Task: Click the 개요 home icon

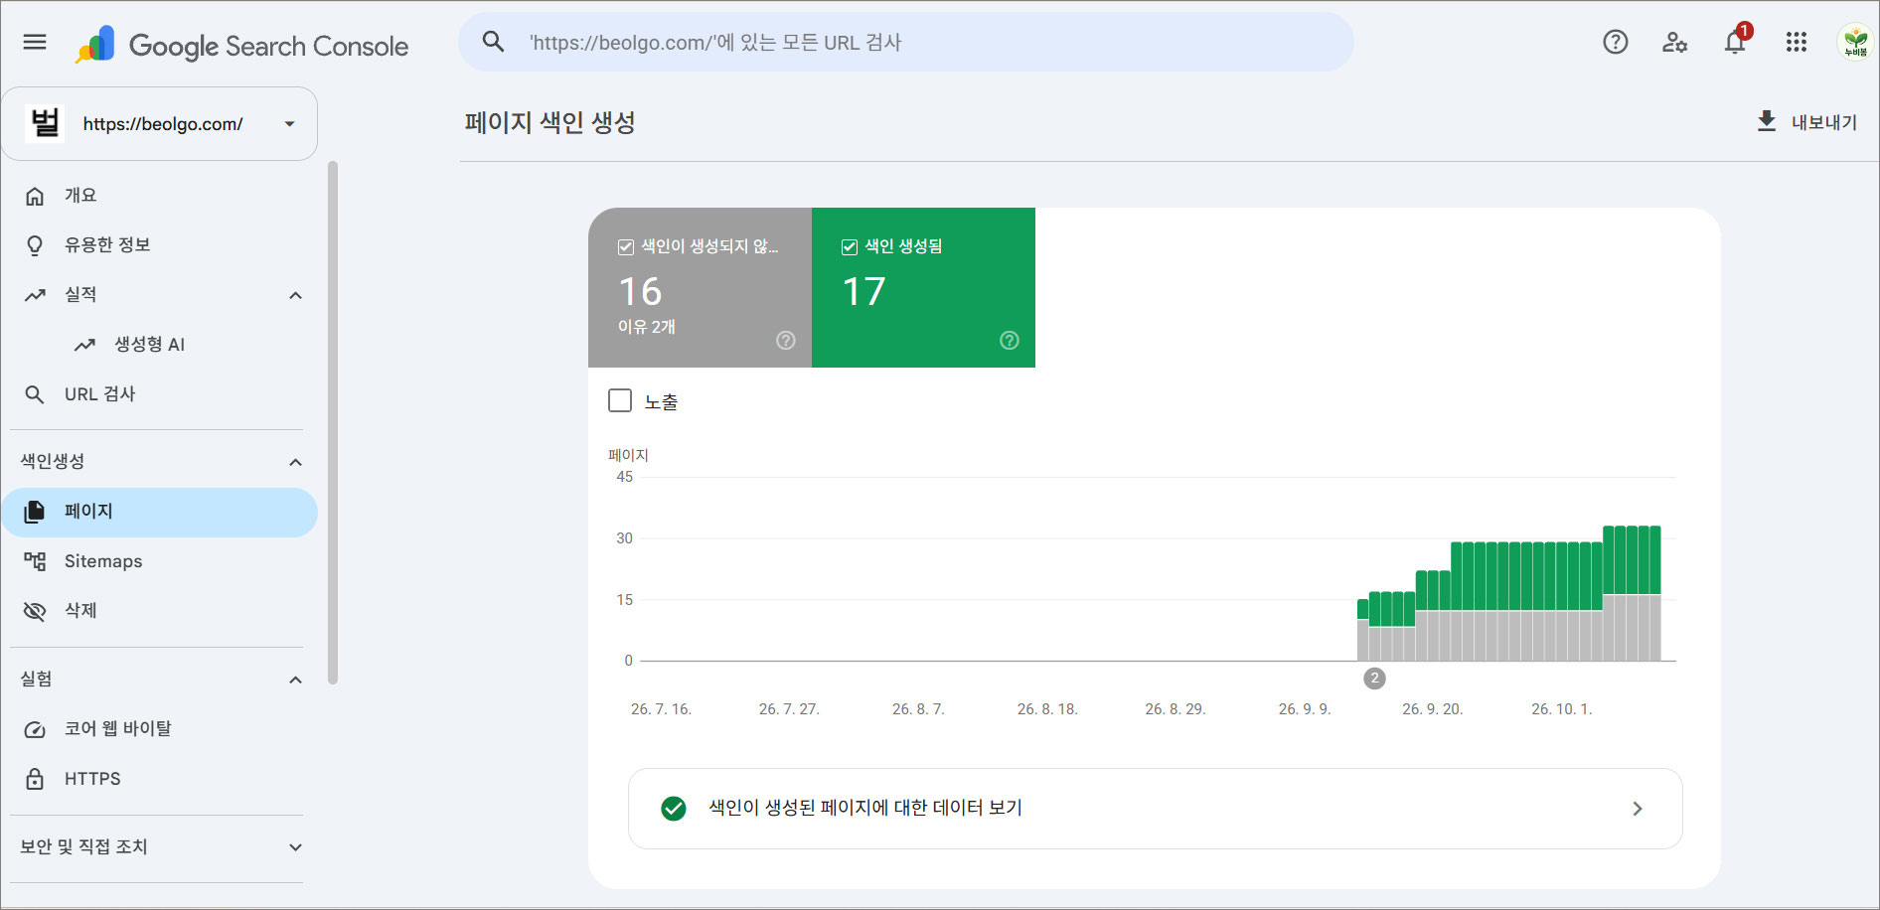Action: coord(35,196)
